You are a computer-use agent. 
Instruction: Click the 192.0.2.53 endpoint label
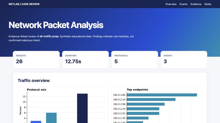119,113
